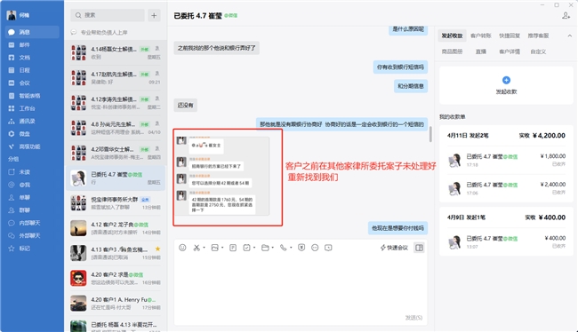
Task: Open chat 4.12 客户2 龙子良
Action: [x=116, y=228]
